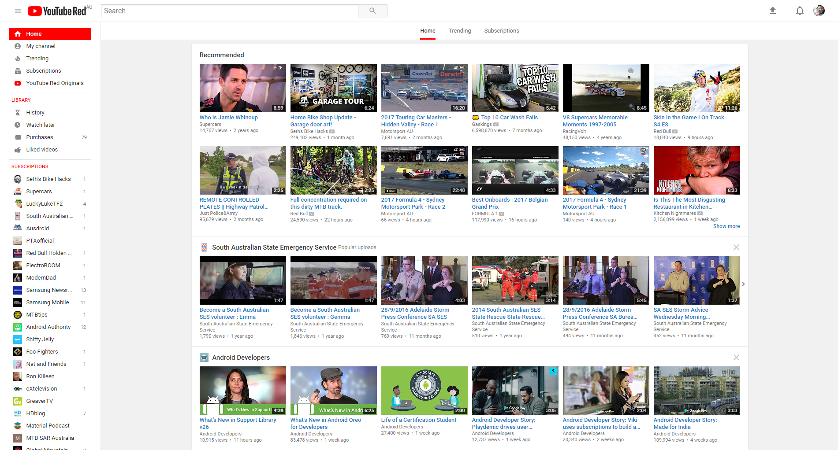Open Trending in the sidebar
The width and height of the screenshot is (838, 450).
pos(50,59)
